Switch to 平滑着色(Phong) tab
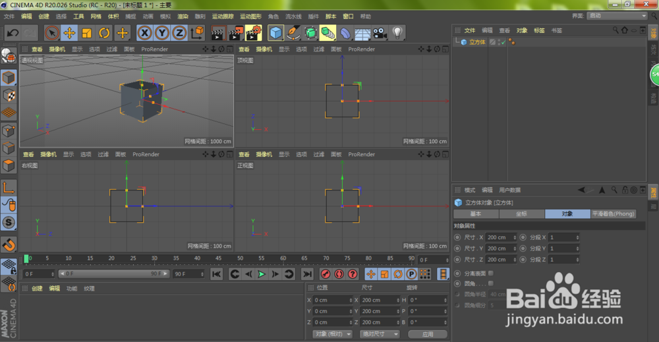Image resolution: width=659 pixels, height=342 pixels. pos(613,214)
